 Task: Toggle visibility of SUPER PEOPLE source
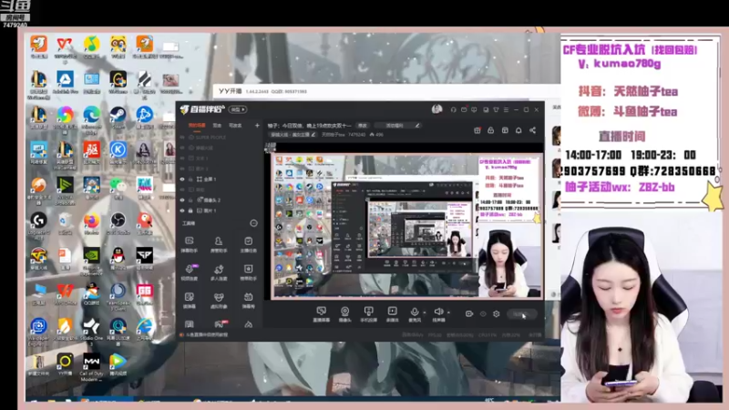tap(182, 138)
